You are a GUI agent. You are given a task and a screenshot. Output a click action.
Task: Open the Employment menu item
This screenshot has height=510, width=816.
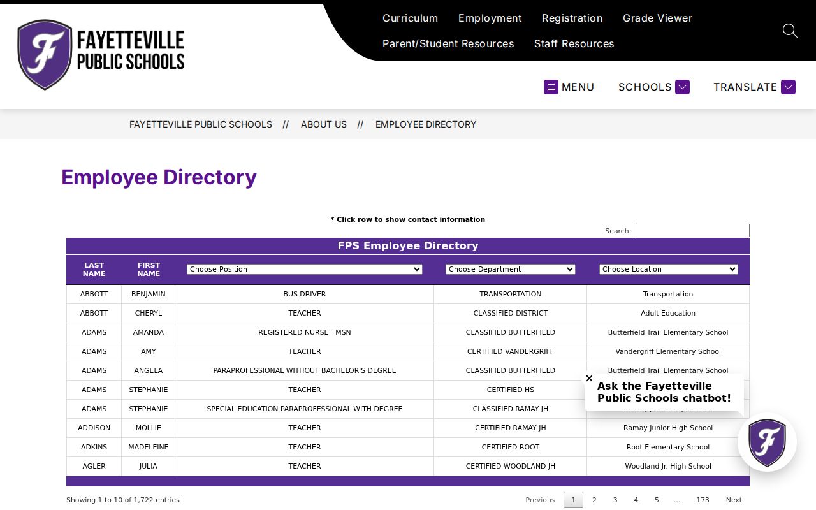coord(490,18)
